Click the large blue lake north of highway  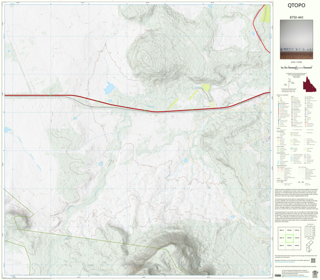pos(109,88)
